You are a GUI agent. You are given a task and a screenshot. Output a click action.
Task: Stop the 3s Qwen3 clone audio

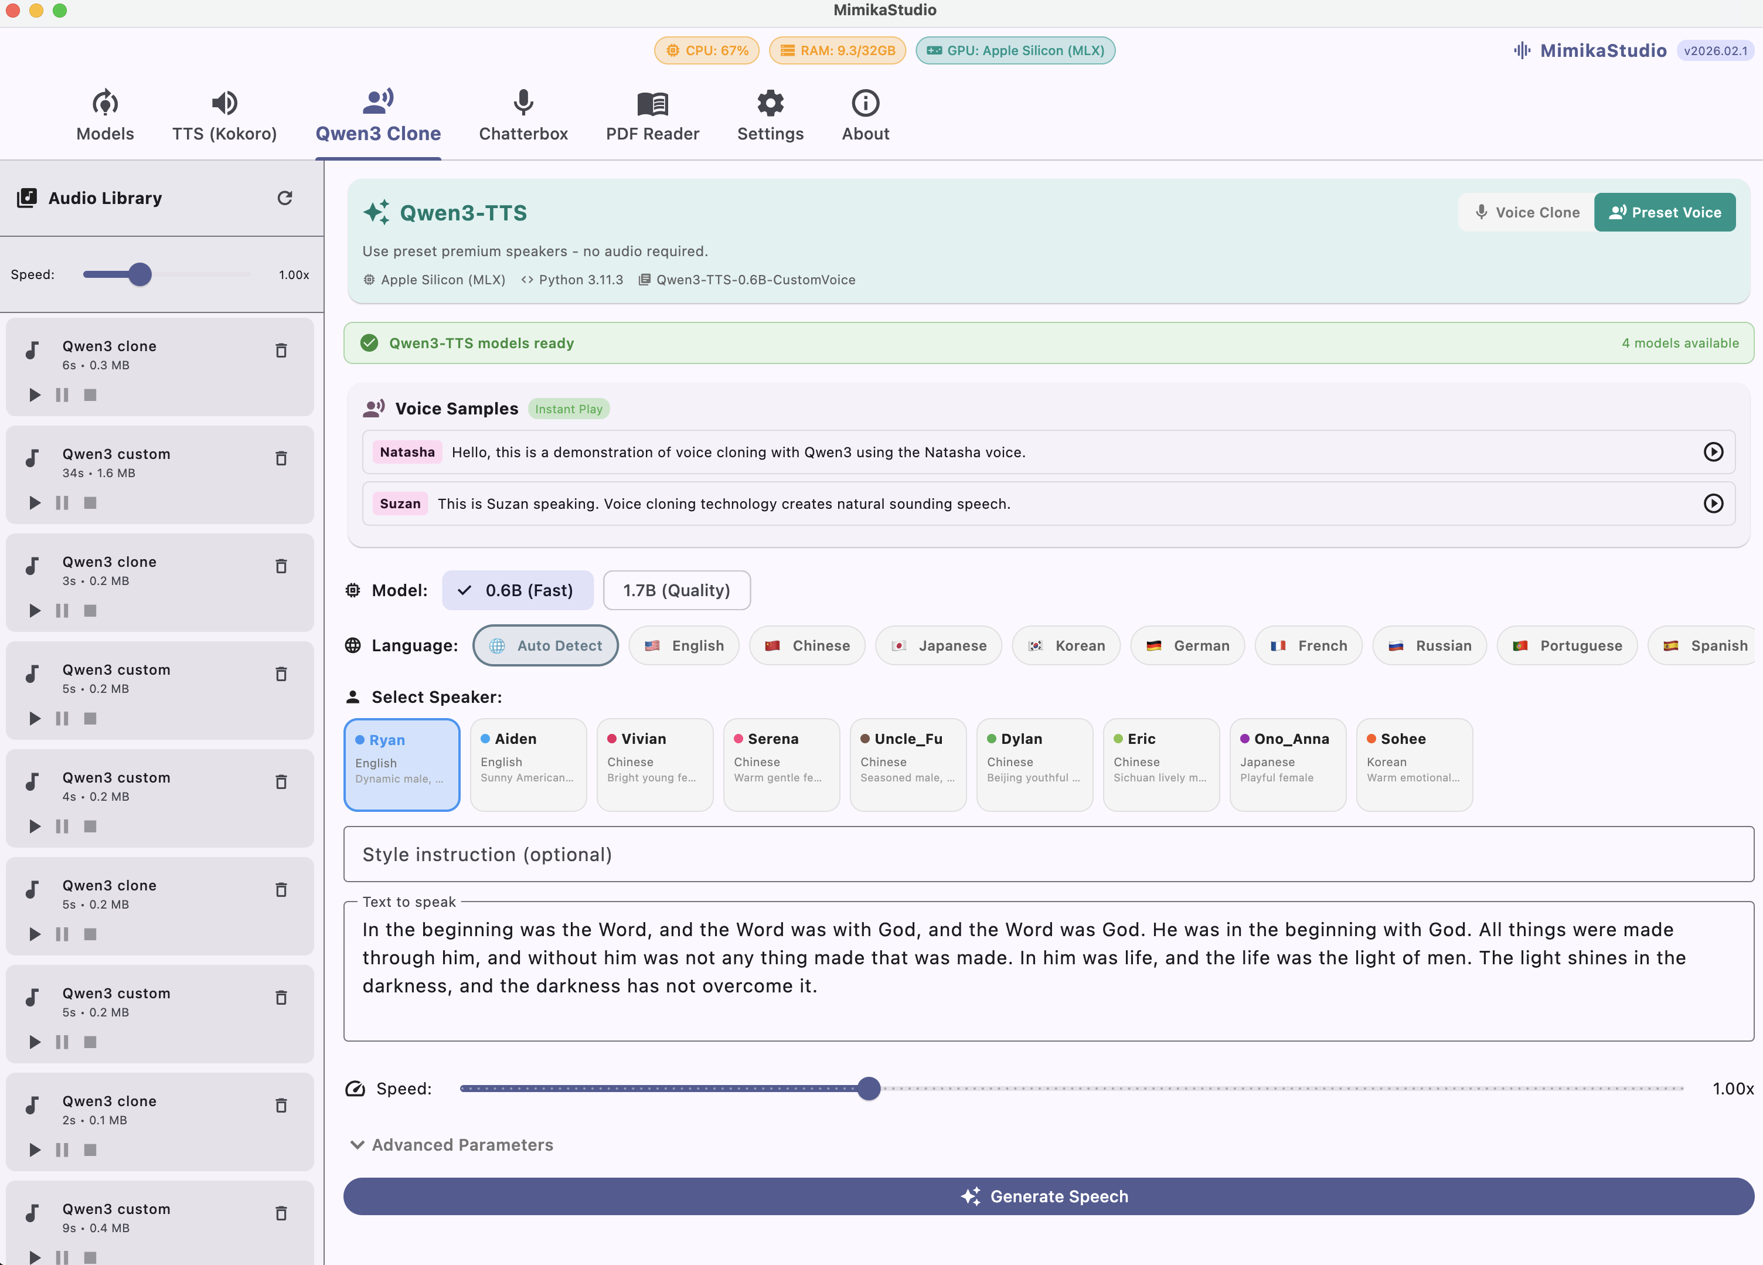(90, 611)
